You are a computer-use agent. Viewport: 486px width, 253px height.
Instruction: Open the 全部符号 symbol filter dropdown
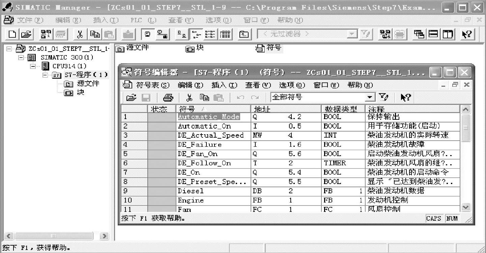coord(371,98)
